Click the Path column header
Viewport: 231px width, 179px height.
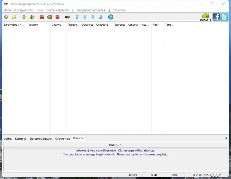(158, 25)
